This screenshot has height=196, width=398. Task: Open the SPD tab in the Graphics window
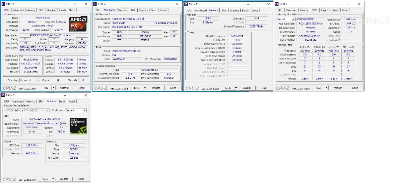coord(40,101)
